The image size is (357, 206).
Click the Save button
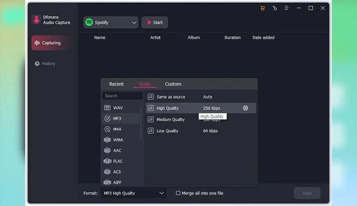tap(307, 193)
